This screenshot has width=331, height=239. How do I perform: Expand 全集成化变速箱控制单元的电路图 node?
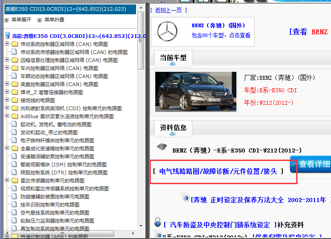tap(7, 148)
